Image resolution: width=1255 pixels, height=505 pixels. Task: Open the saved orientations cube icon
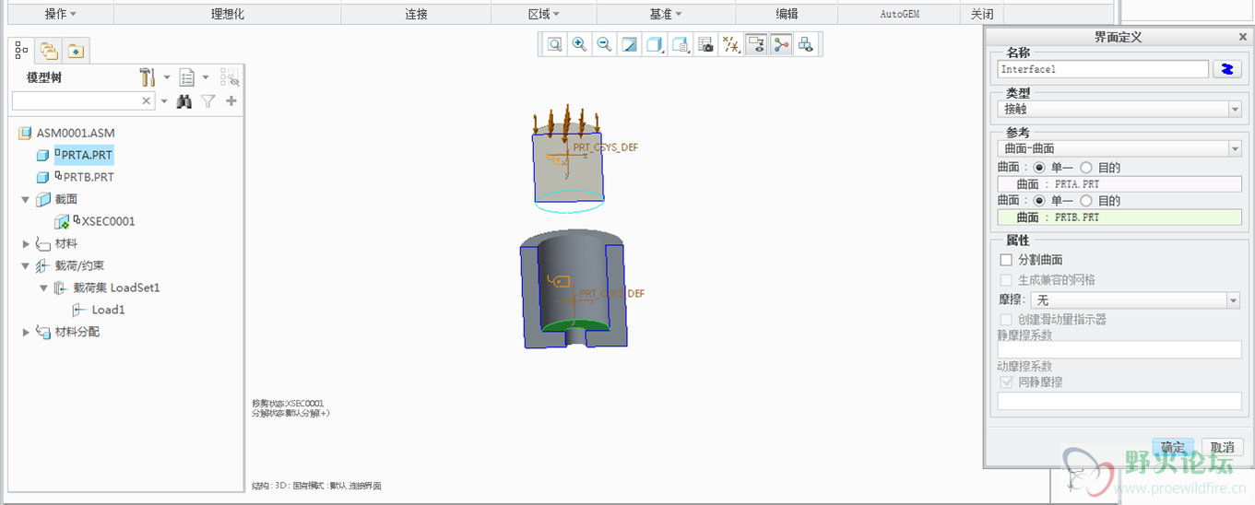click(681, 44)
